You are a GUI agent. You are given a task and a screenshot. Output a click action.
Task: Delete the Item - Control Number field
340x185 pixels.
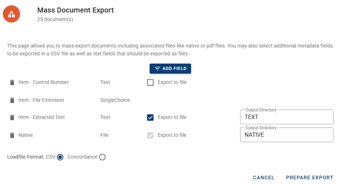tap(12, 82)
